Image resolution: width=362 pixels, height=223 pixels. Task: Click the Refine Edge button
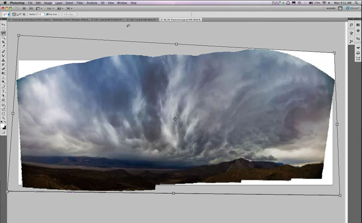click(x=69, y=14)
